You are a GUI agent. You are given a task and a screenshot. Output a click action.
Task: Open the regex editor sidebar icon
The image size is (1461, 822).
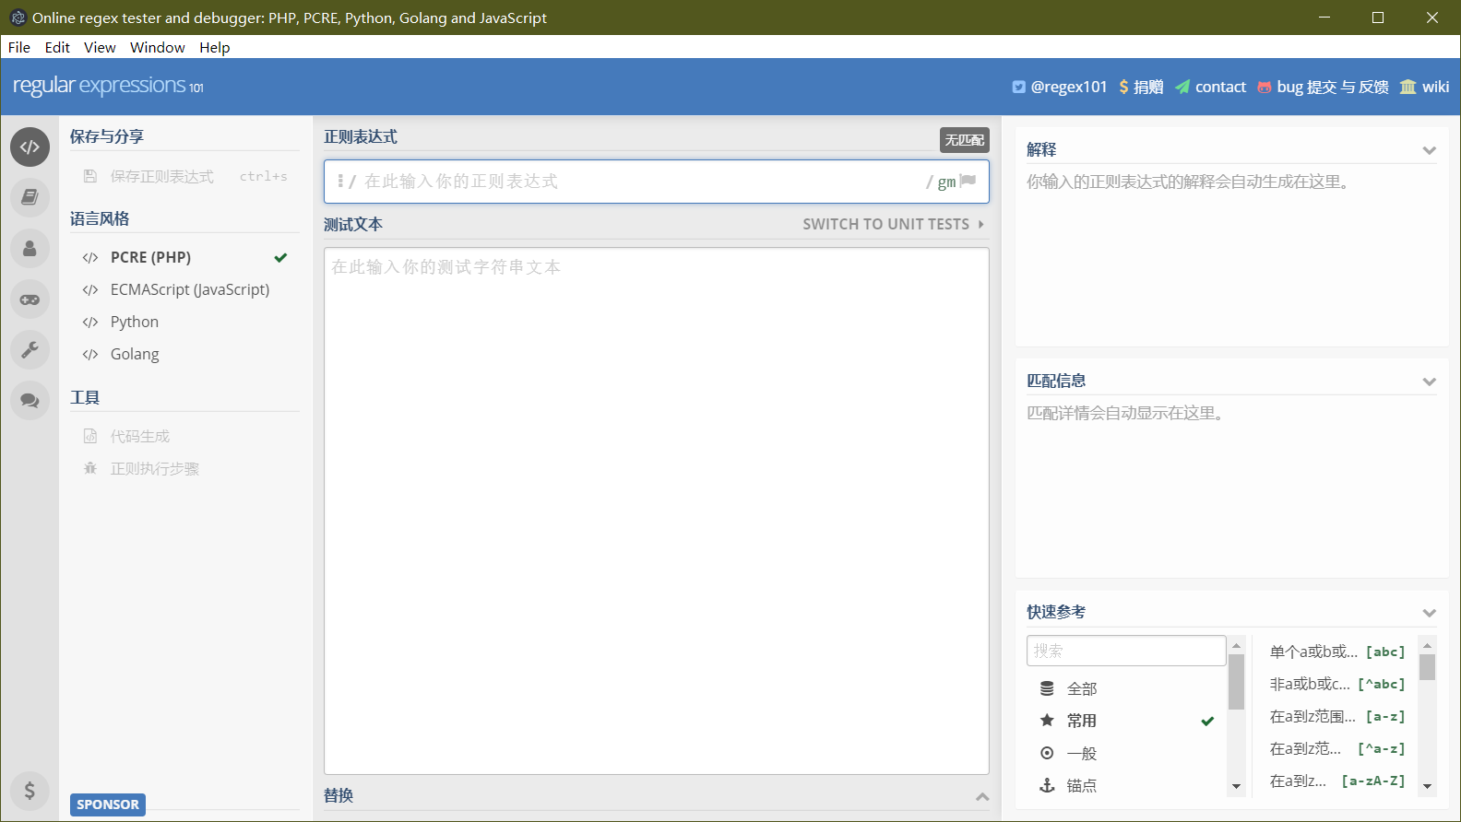pyautogui.click(x=30, y=147)
